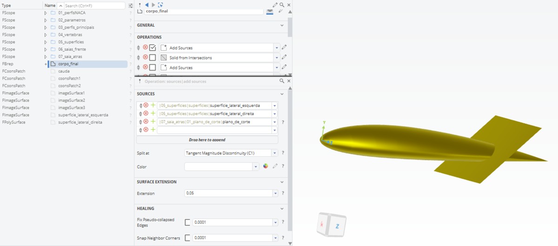Click green plus next to superficie_lateral_esquerda source
This screenshot has height=246, width=558.
click(x=153, y=106)
